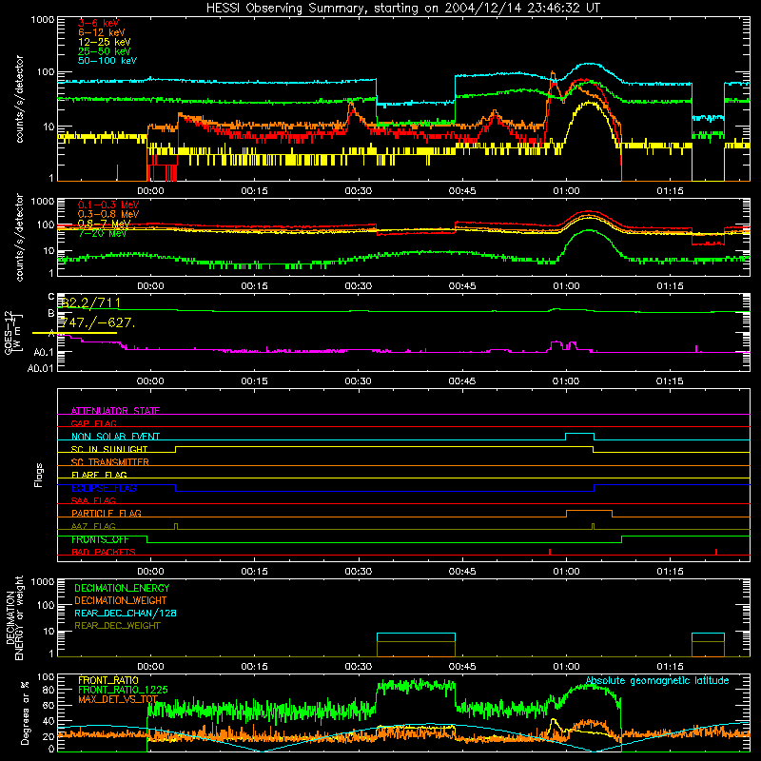761x761 pixels.
Task: Click the BAD_PACKETS flag label
Action: tap(104, 552)
